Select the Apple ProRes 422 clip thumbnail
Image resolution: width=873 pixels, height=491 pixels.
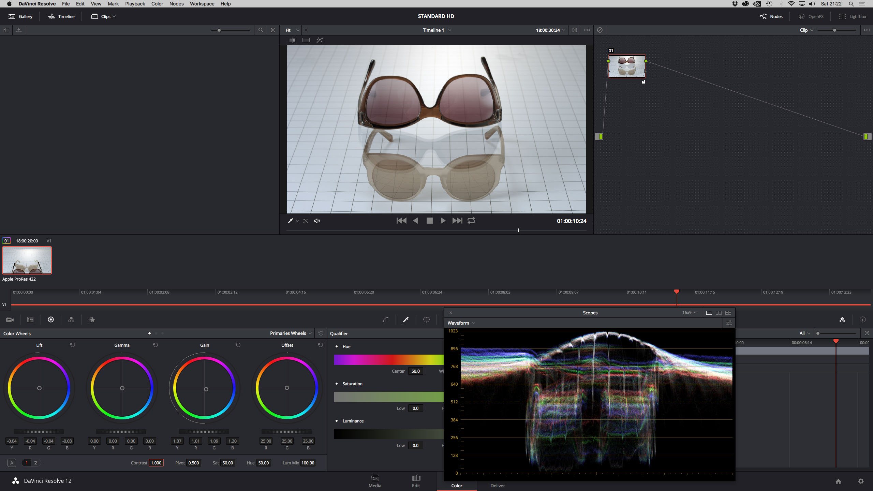27,260
